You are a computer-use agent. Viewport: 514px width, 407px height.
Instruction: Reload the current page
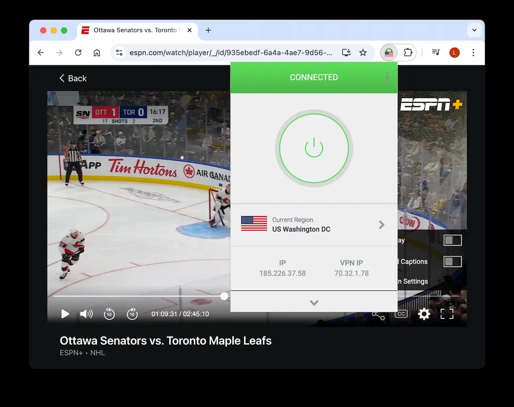pyautogui.click(x=78, y=53)
